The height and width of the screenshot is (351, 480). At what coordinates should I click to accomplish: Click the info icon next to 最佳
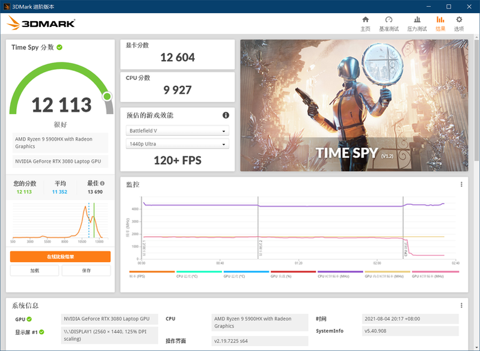[x=102, y=183]
